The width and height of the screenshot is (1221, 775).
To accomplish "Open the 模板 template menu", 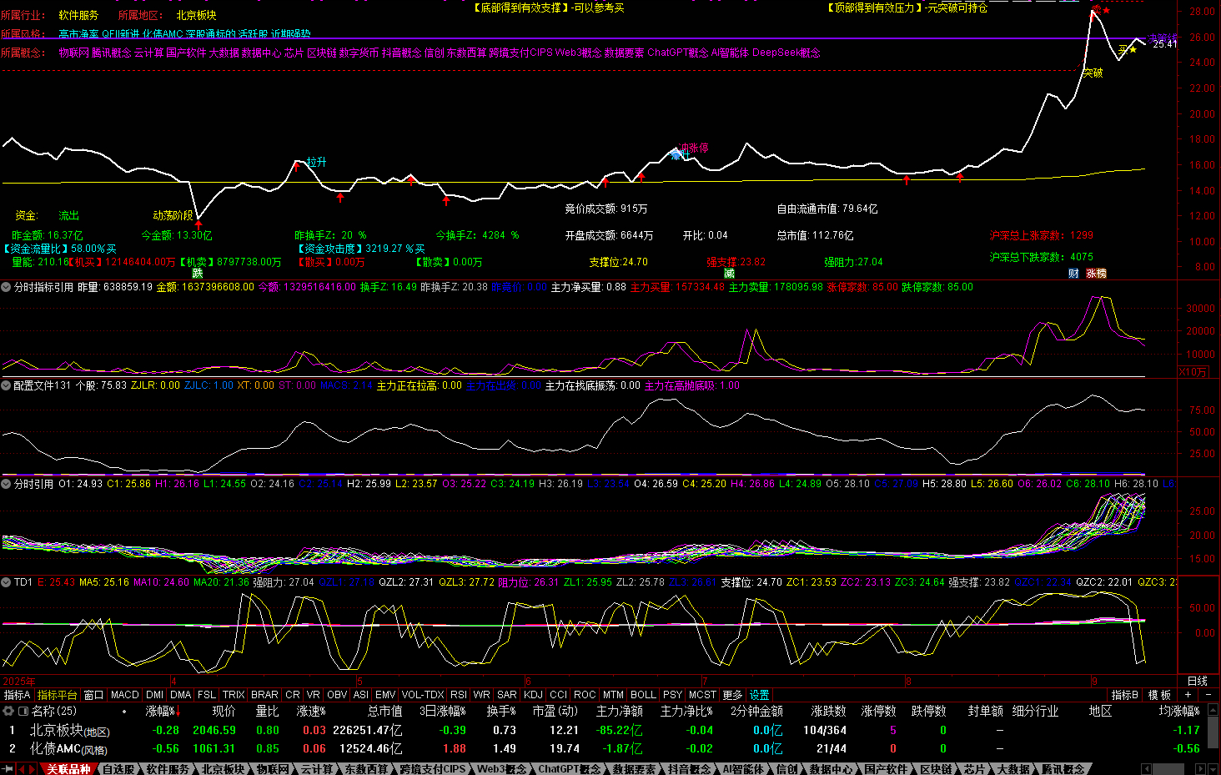I will (1159, 695).
